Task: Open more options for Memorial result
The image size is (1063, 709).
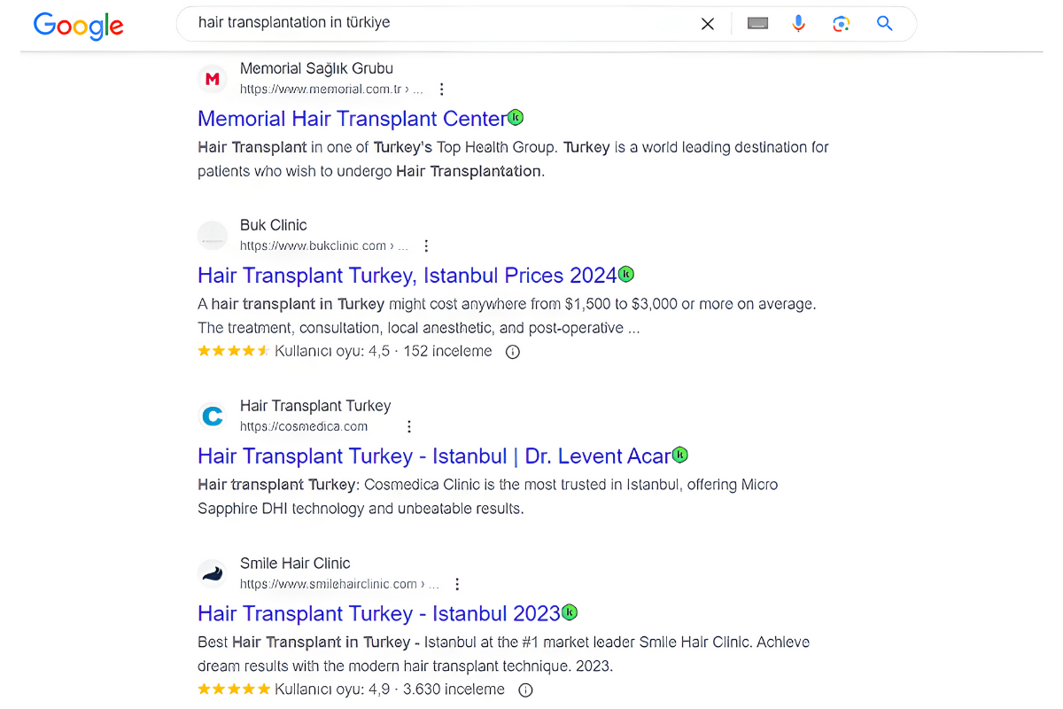Action: point(442,90)
